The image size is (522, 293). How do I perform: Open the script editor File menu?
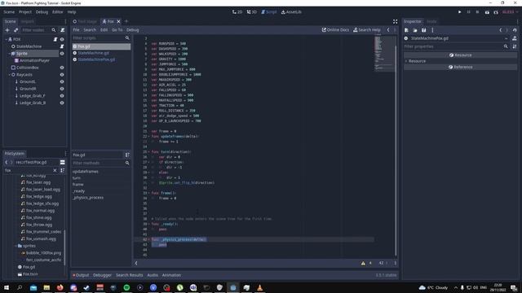76,30
